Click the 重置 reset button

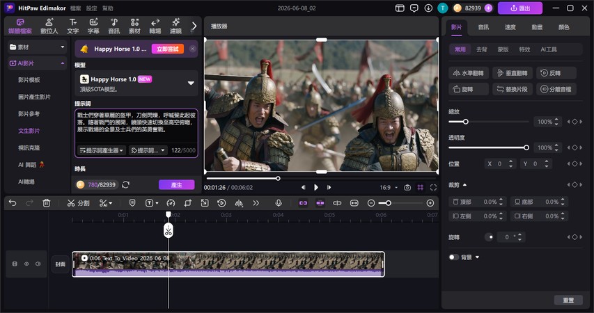click(x=568, y=300)
